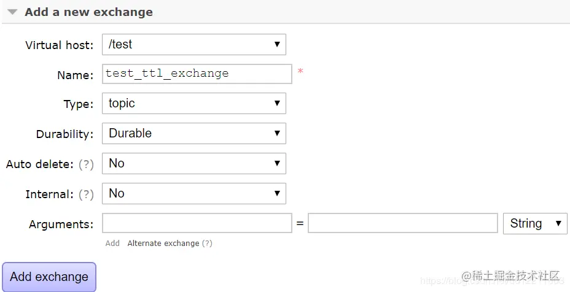The width and height of the screenshot is (570, 292).
Task: Click the Add link under Arguments
Action: pyautogui.click(x=112, y=244)
